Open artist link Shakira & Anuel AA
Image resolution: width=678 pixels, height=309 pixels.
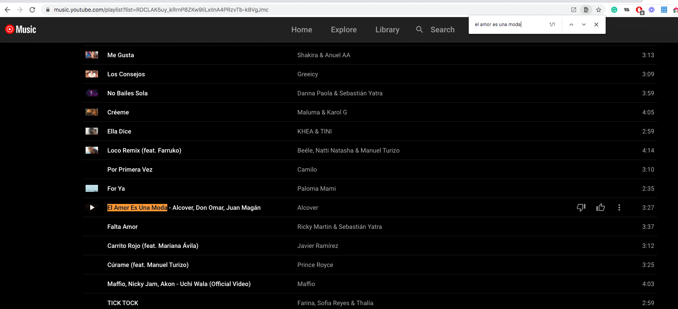coord(324,55)
